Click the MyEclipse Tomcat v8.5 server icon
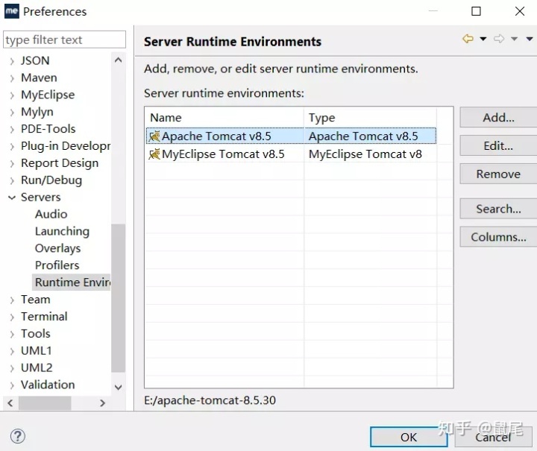The width and height of the screenshot is (537, 451). [154, 154]
